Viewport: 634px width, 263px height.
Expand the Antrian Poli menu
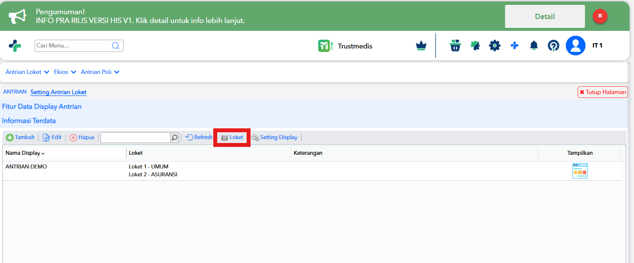(100, 72)
